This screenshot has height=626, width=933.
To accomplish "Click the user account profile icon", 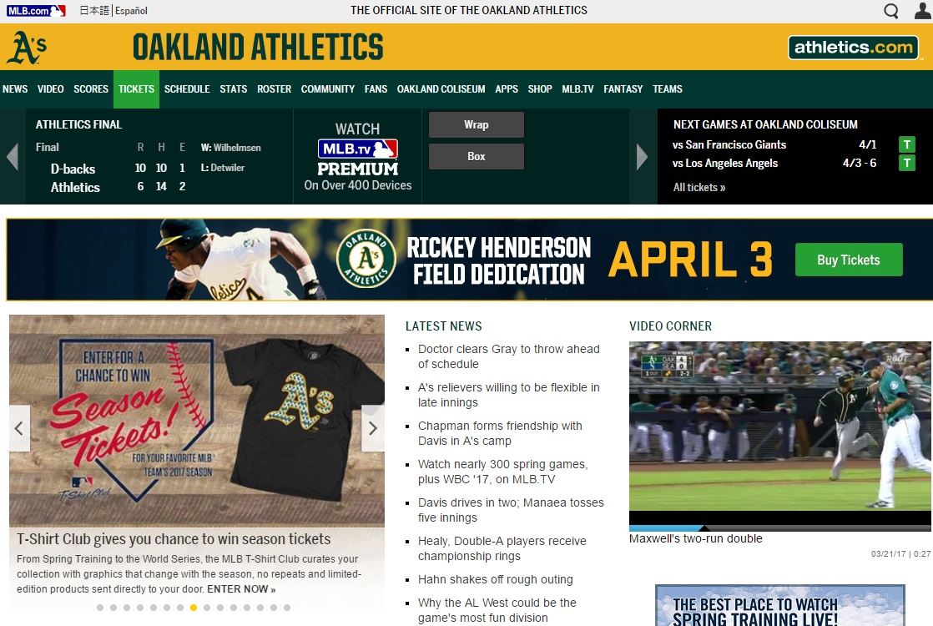I will tap(923, 11).
